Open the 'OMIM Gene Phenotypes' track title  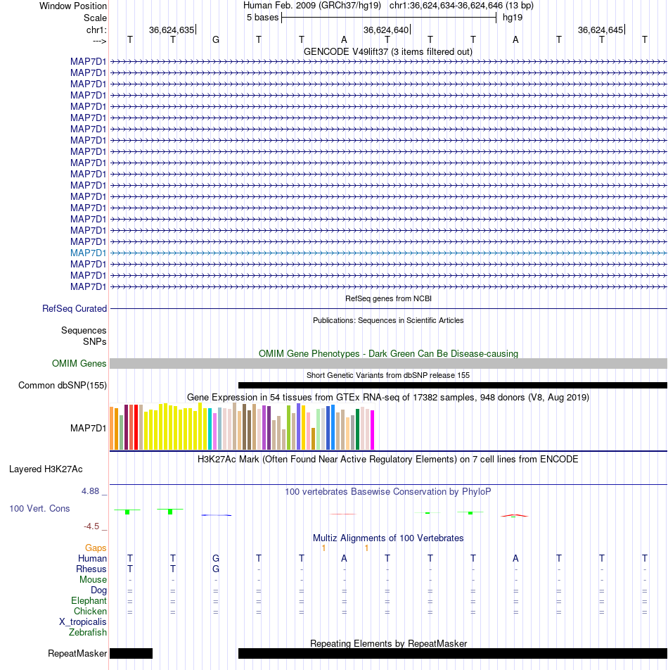pyautogui.click(x=388, y=354)
